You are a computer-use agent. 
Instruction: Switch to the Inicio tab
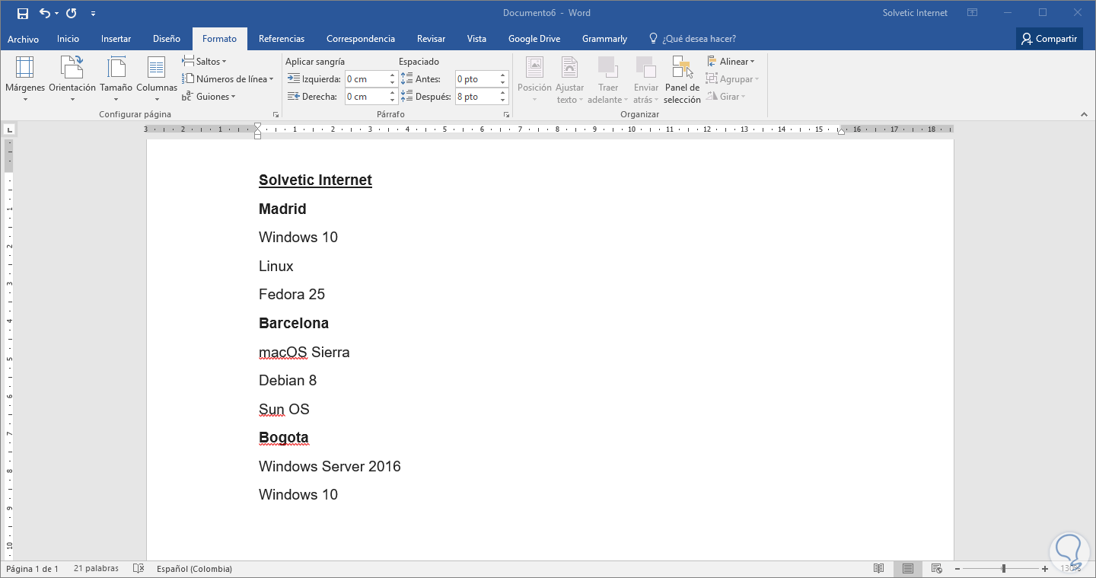tap(68, 39)
